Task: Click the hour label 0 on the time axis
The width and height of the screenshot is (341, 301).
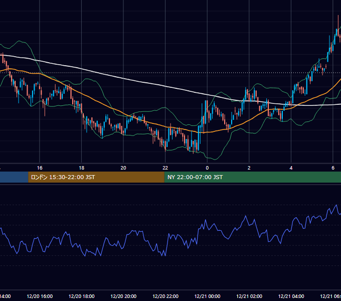Action: pyautogui.click(x=207, y=168)
